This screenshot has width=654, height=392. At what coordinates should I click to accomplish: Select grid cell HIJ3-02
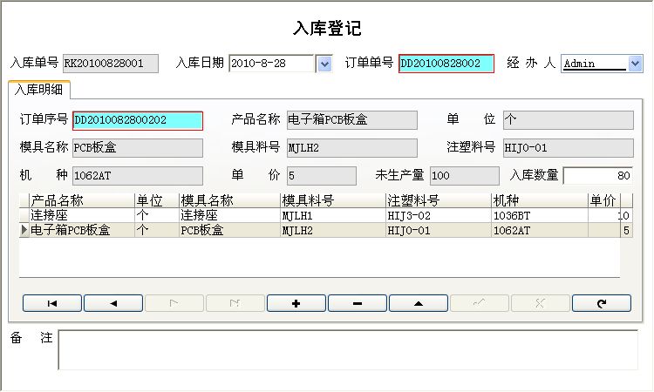pos(439,215)
